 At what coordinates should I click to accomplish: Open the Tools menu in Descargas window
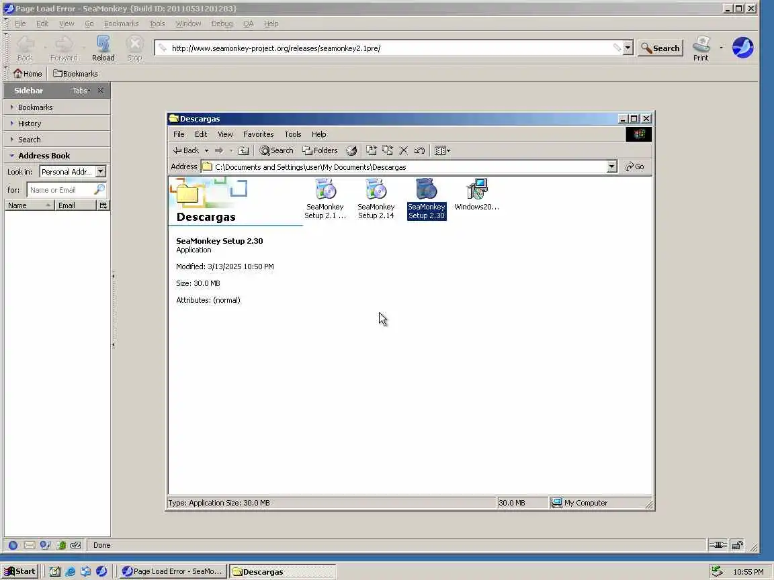293,134
